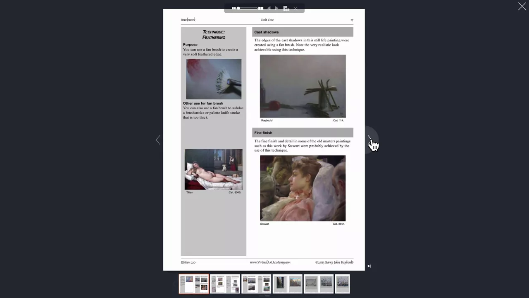The height and width of the screenshot is (298, 529).
Task: Click the 'Edition 2.0' footer text
Action: (188, 262)
